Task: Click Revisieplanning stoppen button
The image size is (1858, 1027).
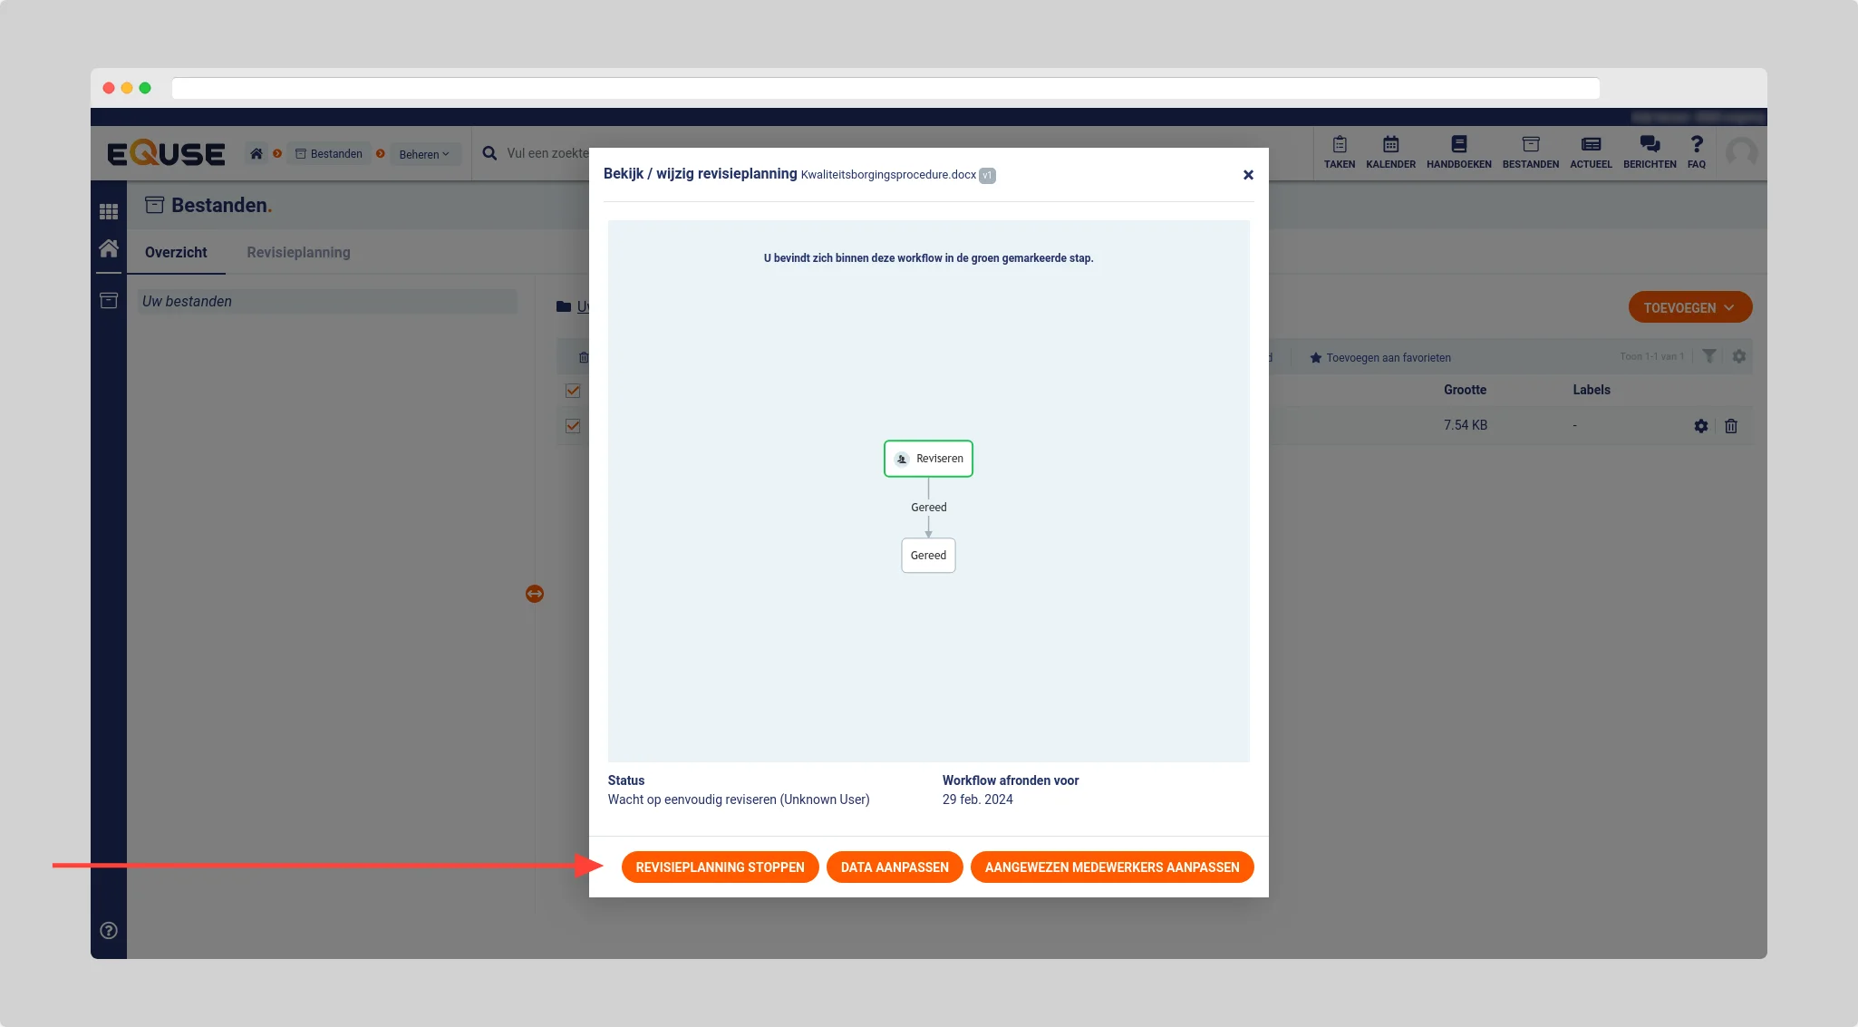Action: coord(720,867)
